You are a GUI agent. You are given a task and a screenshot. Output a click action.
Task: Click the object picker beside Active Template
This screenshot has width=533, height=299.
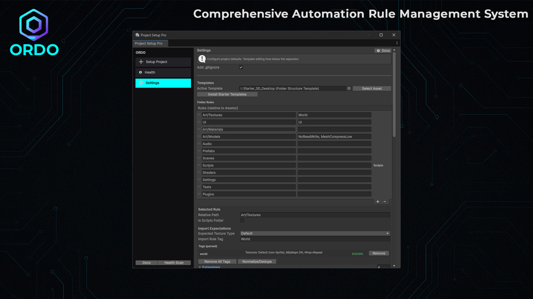349,88
